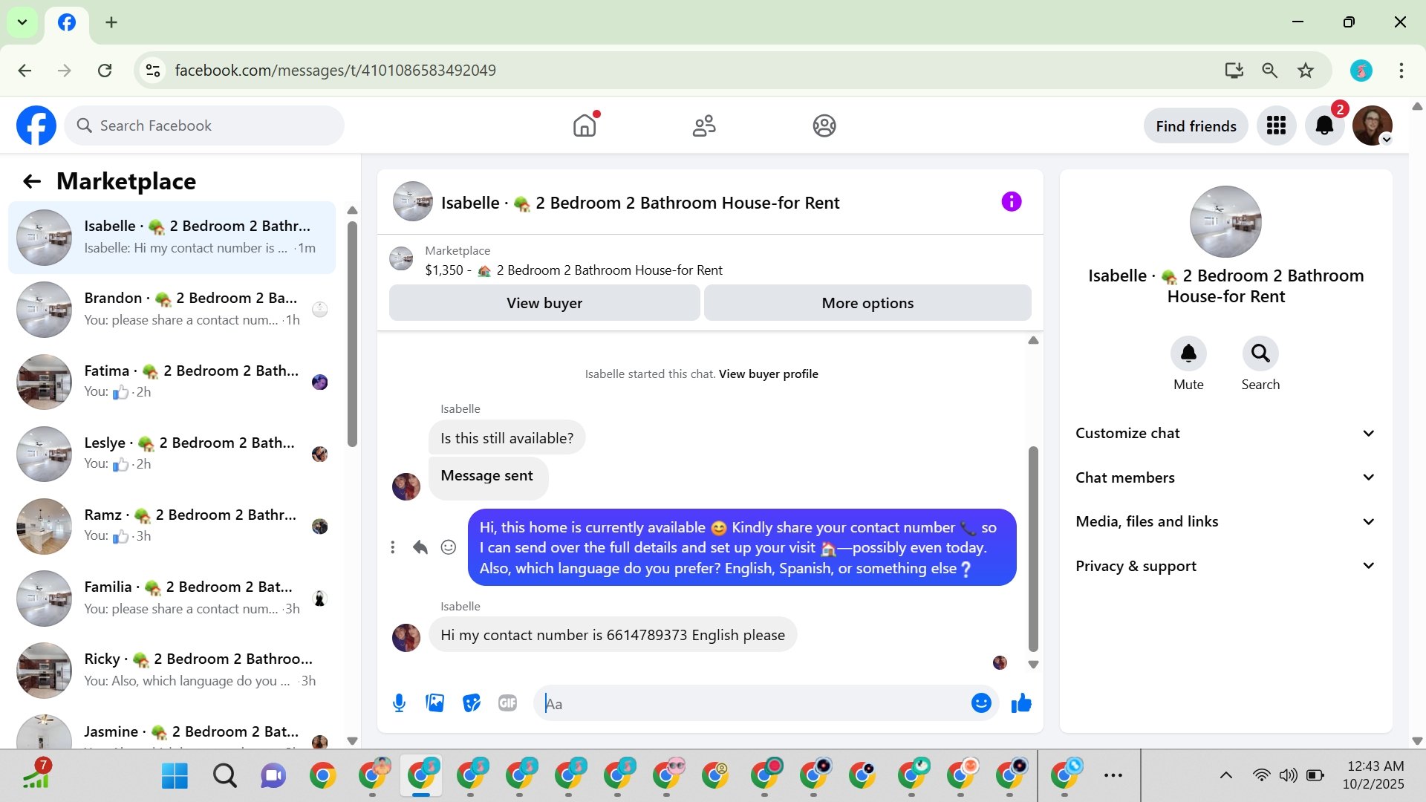The width and height of the screenshot is (1426, 802).
Task: Reply to the sent message
Action: 420,547
